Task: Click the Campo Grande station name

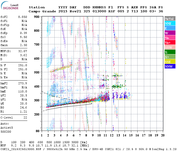Action: 42,11
